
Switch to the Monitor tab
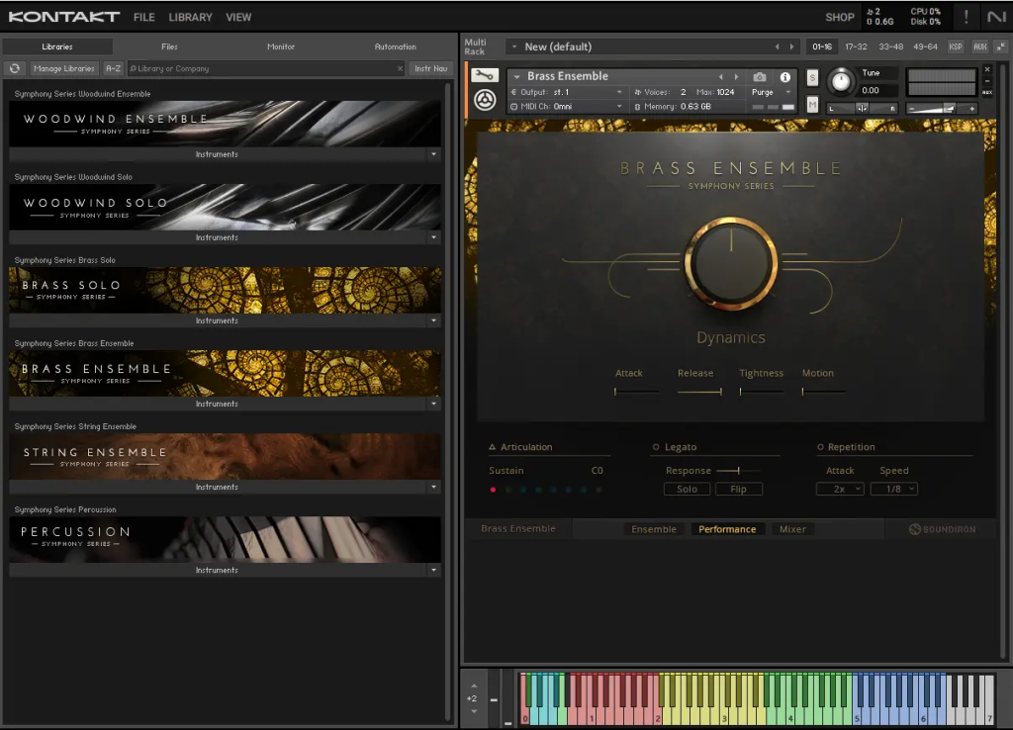pyautogui.click(x=281, y=46)
